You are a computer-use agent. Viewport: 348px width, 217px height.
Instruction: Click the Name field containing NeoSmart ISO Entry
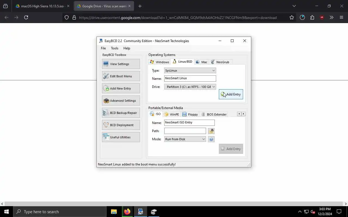[189, 123]
